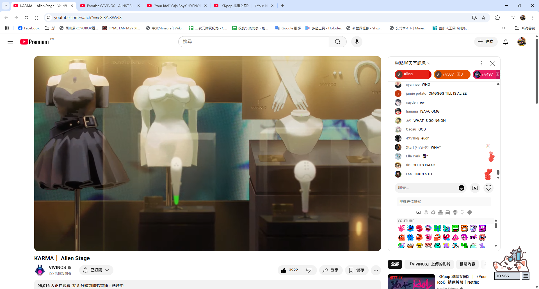539x289 pixels.
Task: Switch to the Kpop 獵魔女團 browser tab
Action: (x=244, y=6)
